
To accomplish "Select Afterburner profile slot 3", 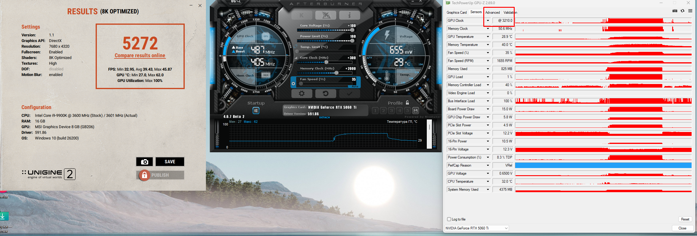I will click(x=392, y=111).
